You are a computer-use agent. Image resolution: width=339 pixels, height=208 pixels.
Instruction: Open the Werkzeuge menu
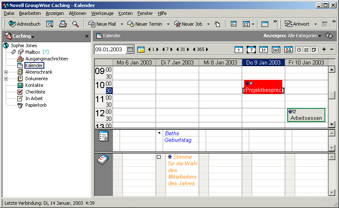(x=102, y=13)
